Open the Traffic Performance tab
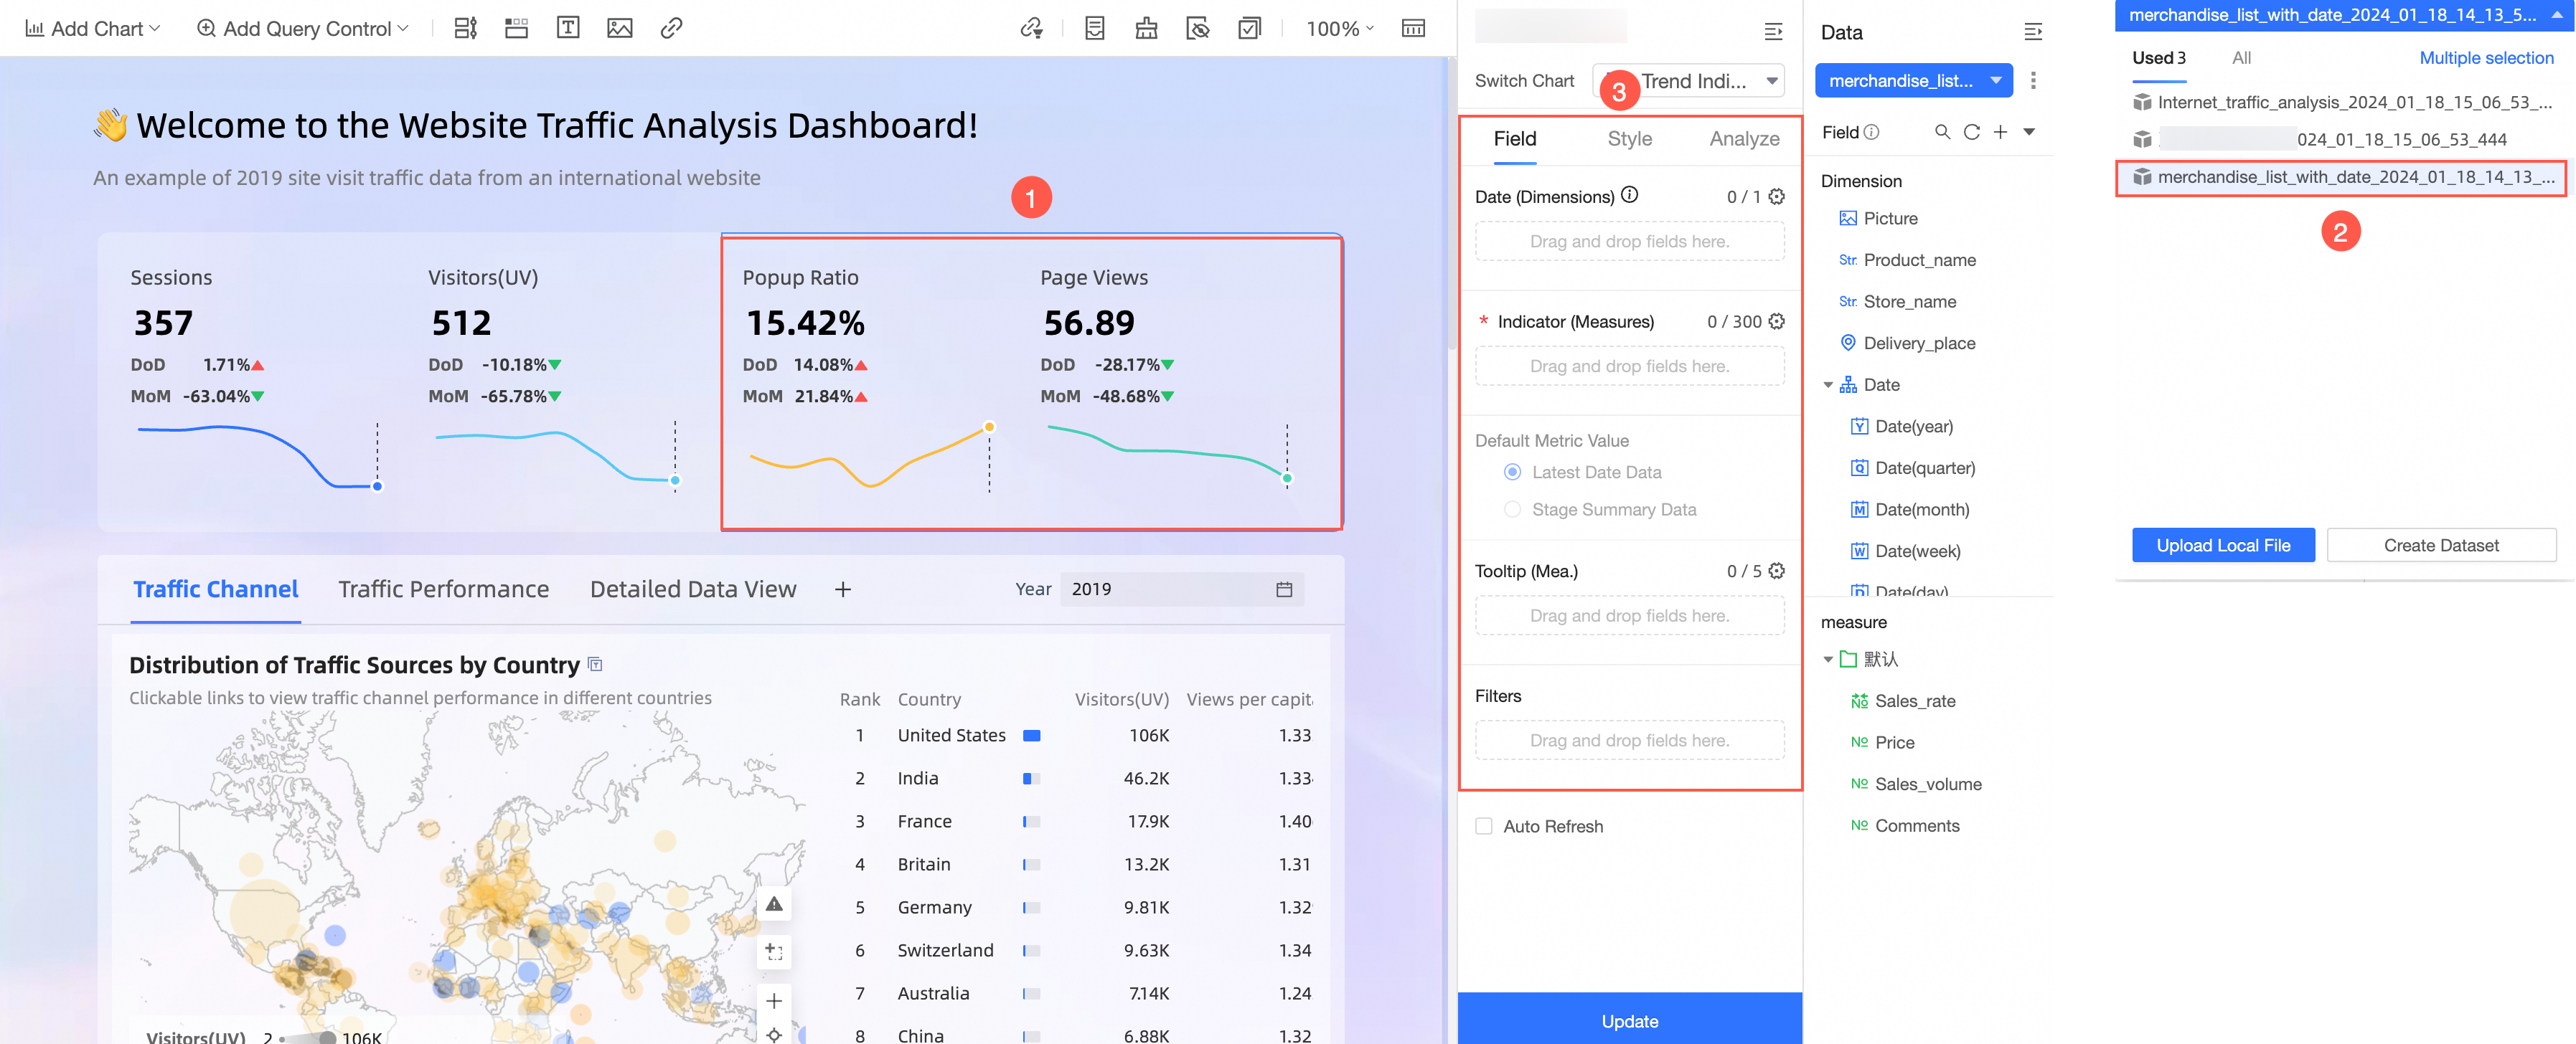This screenshot has height=1044, width=2576. (x=443, y=589)
